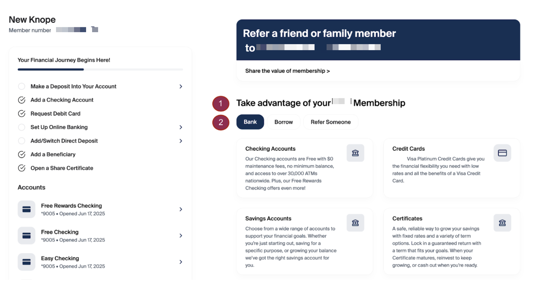Select the Bank tab button
This screenshot has width=540, height=284.
250,122
